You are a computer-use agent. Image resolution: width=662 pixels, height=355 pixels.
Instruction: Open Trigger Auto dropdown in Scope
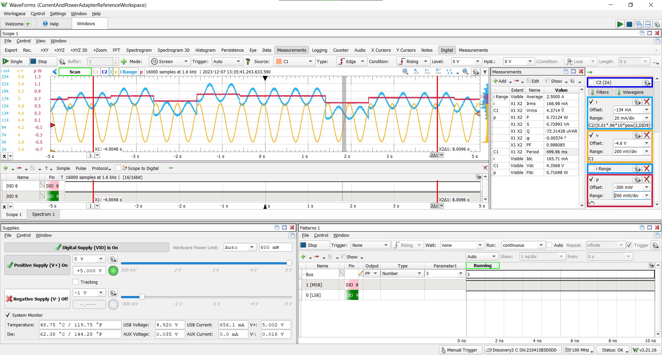tap(227, 61)
